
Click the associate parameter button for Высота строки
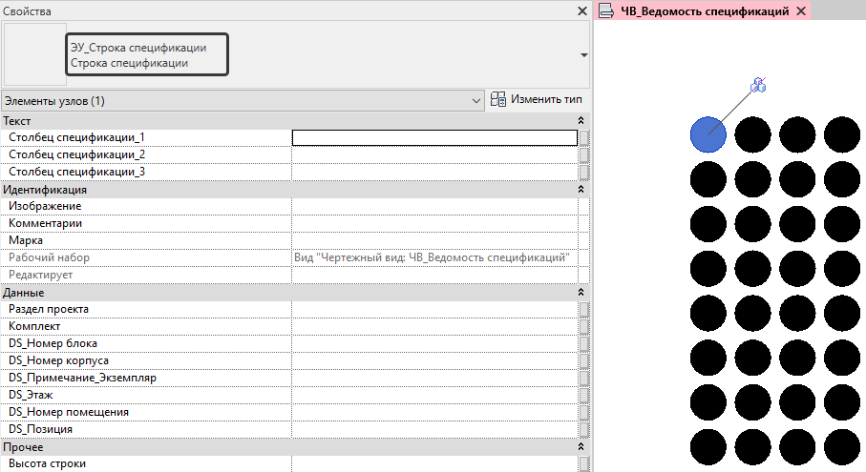click(x=584, y=464)
